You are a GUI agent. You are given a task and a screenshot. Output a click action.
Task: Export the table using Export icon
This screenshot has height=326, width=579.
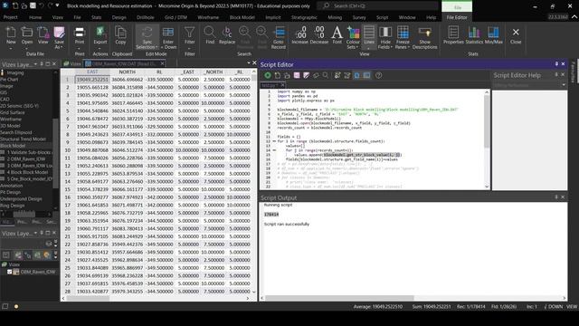[x=100, y=36]
